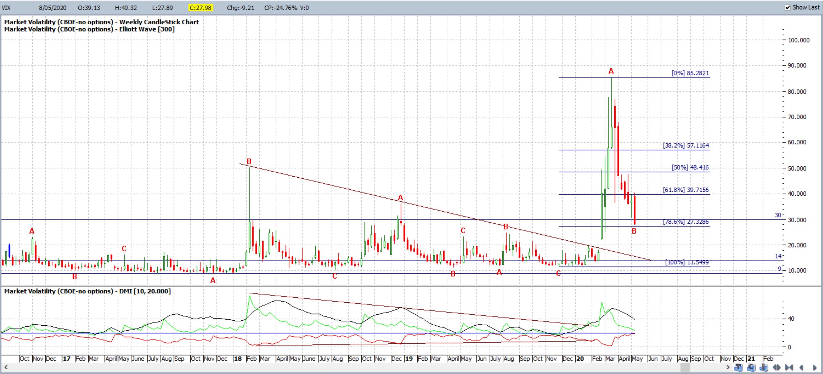Click the DMI axis value 40
This screenshot has width=823, height=374.
[791, 319]
